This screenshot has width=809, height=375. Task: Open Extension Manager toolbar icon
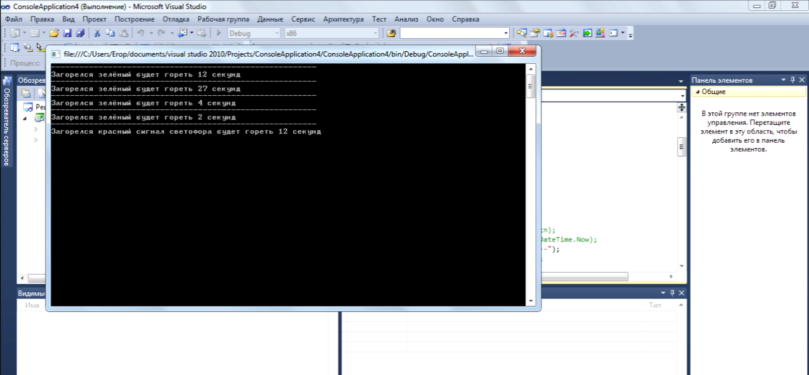point(600,33)
